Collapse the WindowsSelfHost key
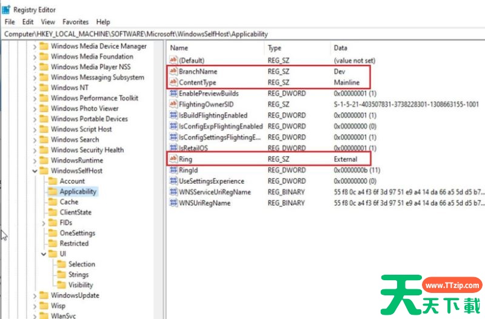 pyautogui.click(x=35, y=171)
